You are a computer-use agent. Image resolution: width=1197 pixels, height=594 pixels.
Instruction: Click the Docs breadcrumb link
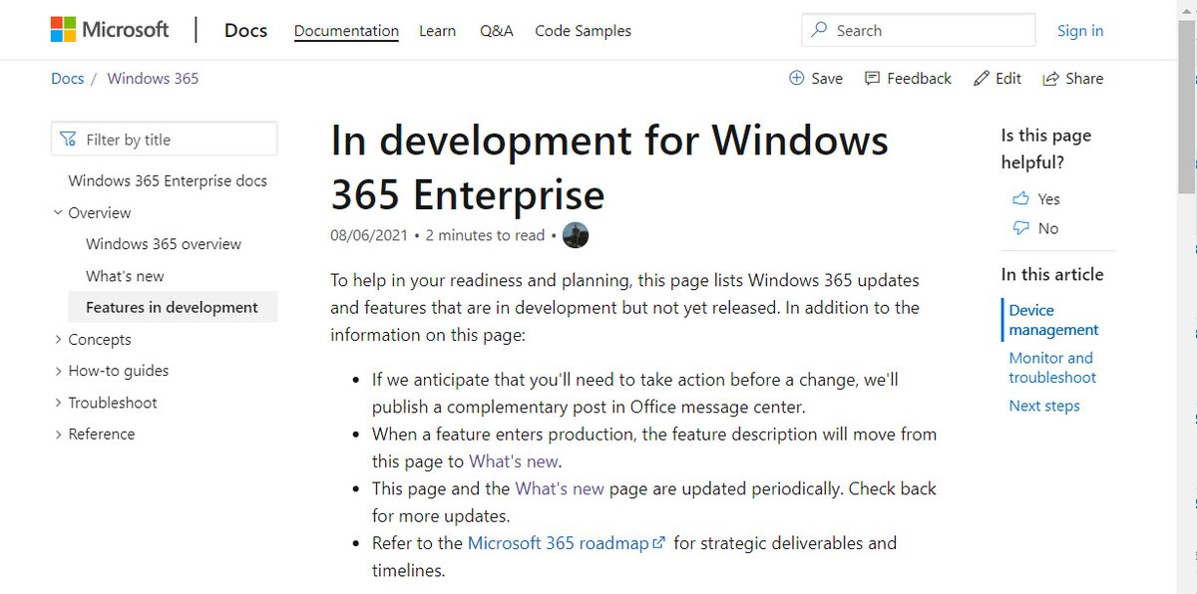tap(68, 78)
